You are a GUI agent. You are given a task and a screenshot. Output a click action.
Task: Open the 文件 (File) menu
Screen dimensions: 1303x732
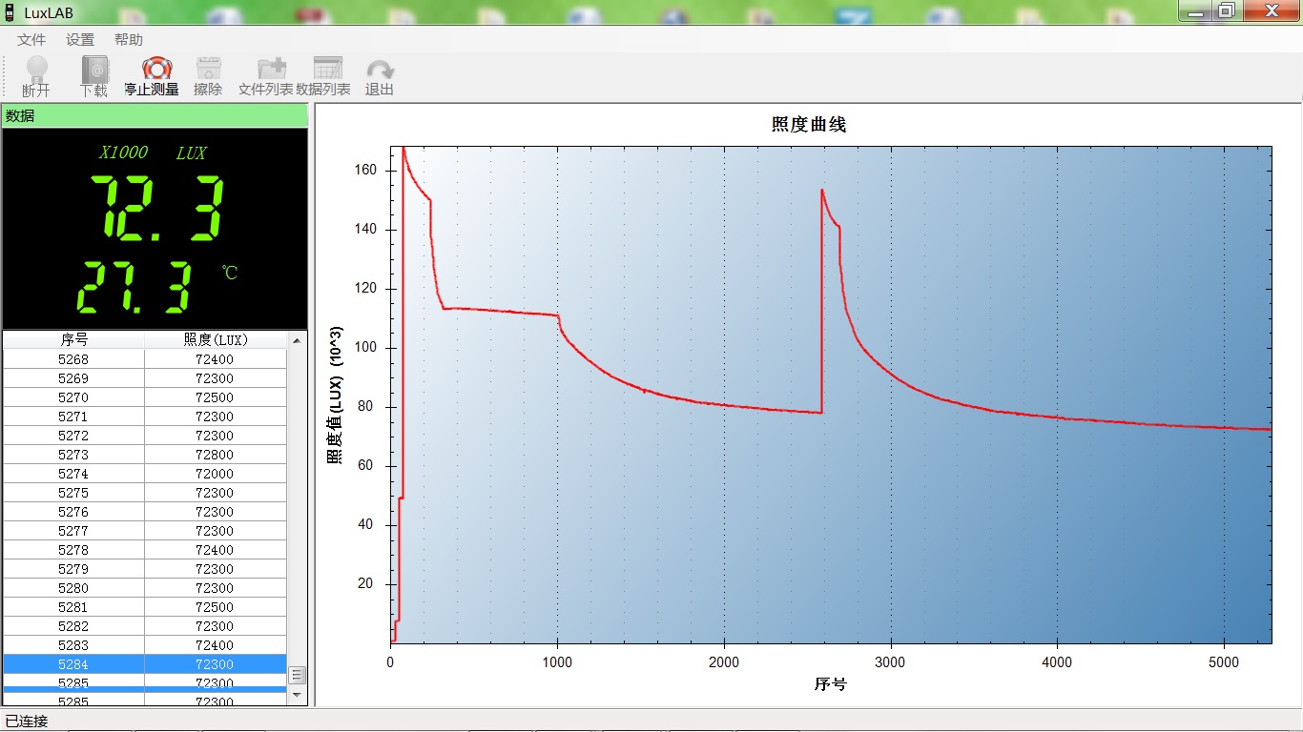tap(31, 40)
